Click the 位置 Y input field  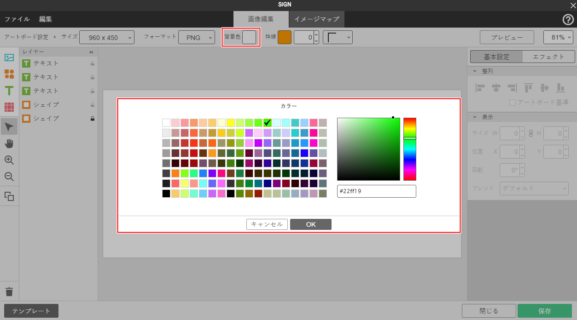coord(553,152)
